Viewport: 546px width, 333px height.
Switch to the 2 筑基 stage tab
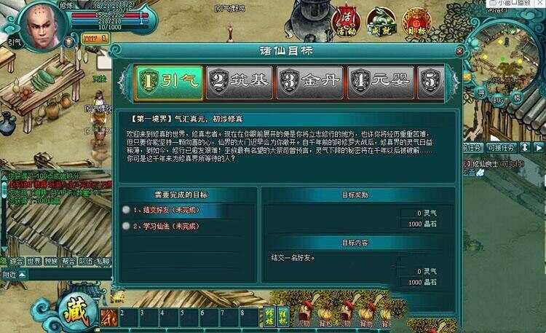[x=240, y=83]
